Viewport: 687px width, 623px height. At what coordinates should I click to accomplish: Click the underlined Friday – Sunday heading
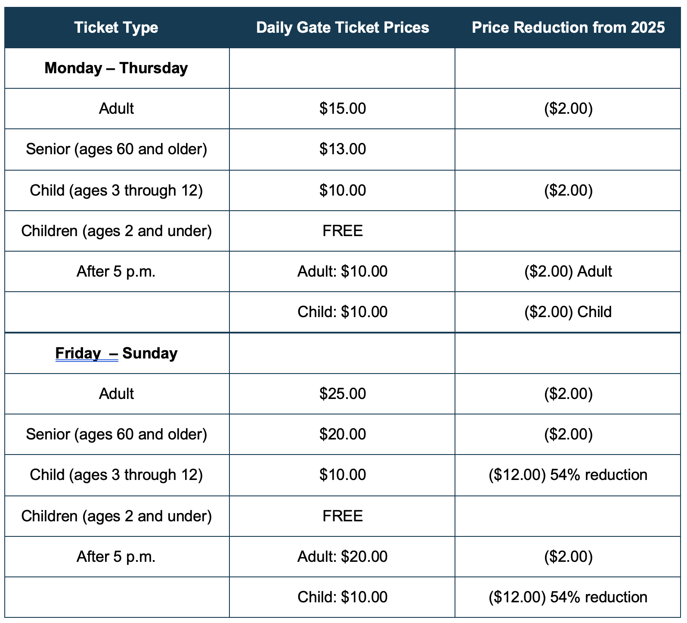116,353
